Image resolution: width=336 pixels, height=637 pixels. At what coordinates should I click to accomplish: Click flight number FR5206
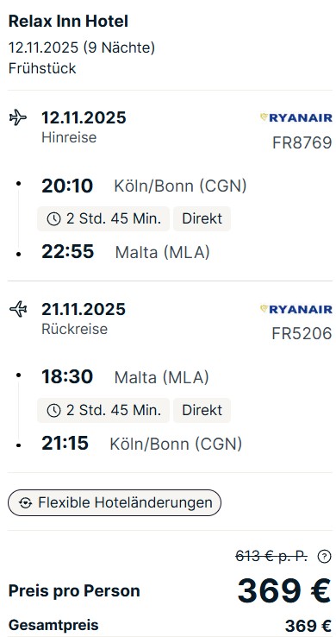coord(302,334)
